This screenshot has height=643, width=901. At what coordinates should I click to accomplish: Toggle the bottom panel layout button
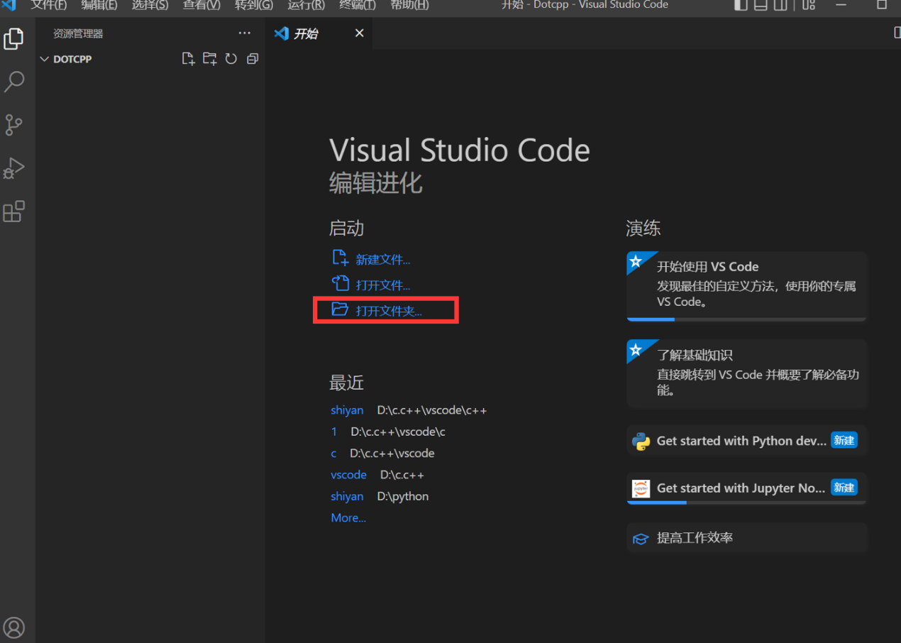(x=761, y=5)
